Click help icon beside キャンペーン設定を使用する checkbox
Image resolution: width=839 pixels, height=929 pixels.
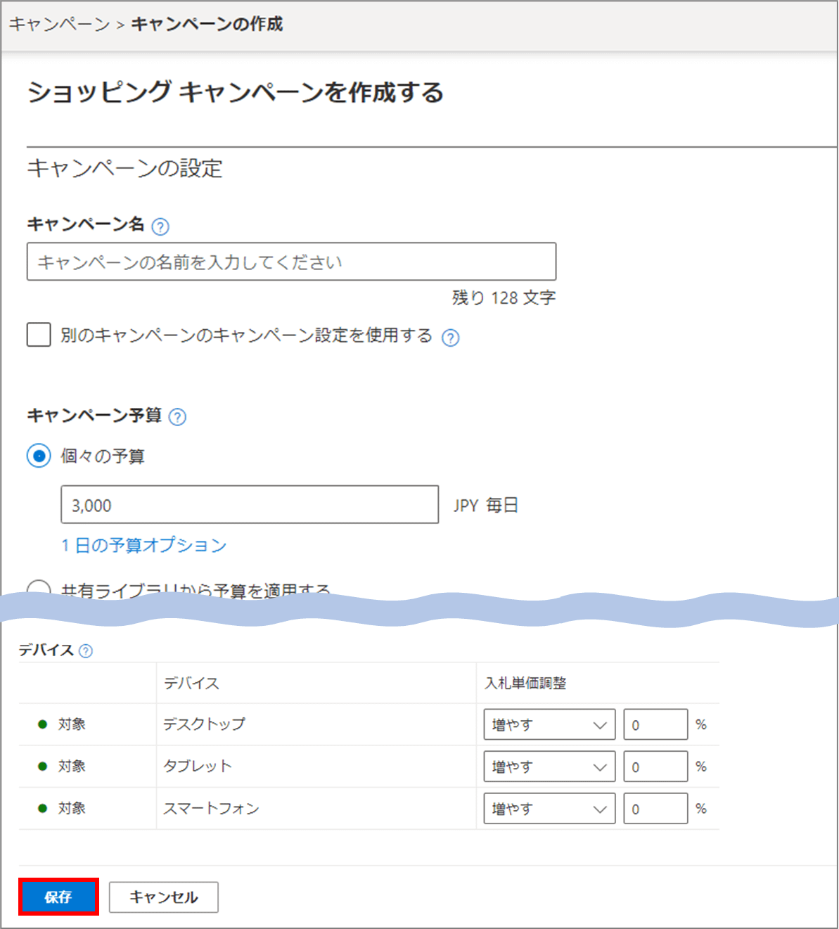[x=450, y=338]
